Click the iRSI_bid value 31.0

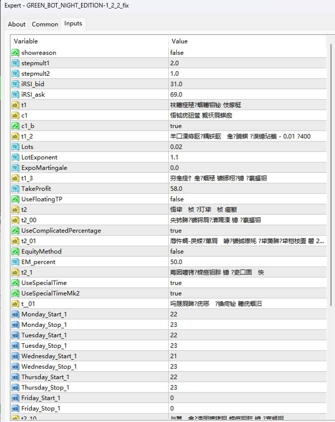coord(176,84)
